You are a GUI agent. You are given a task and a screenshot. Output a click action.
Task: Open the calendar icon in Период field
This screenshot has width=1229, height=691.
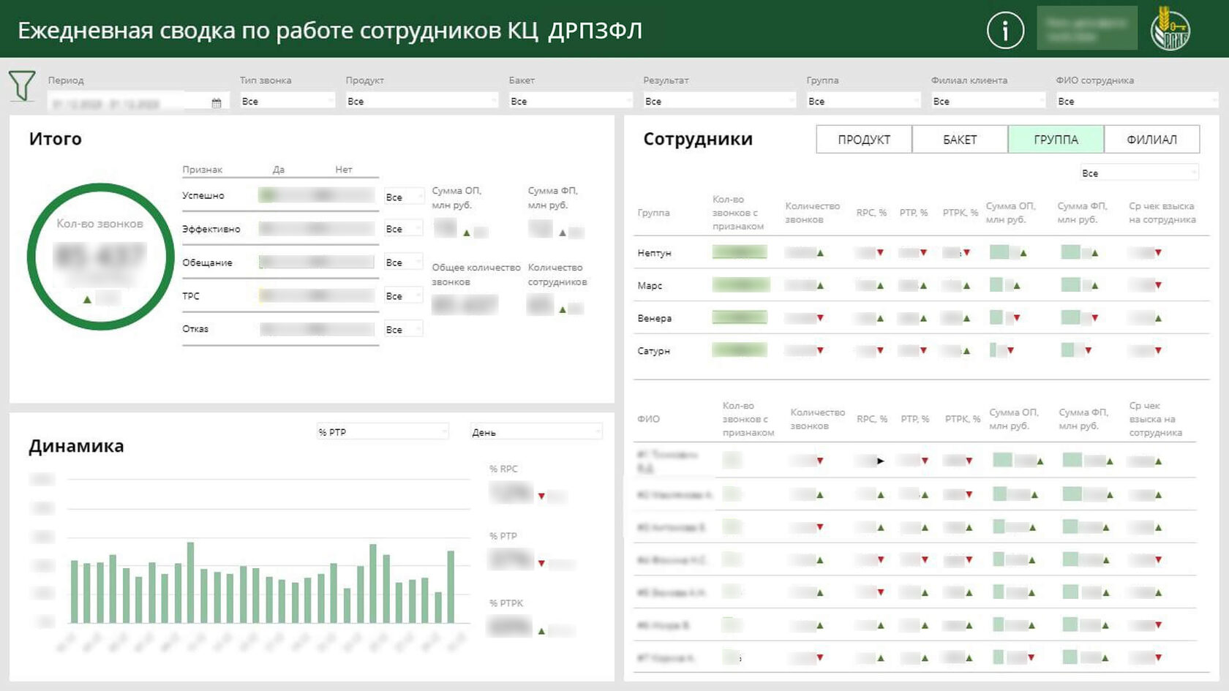point(217,103)
